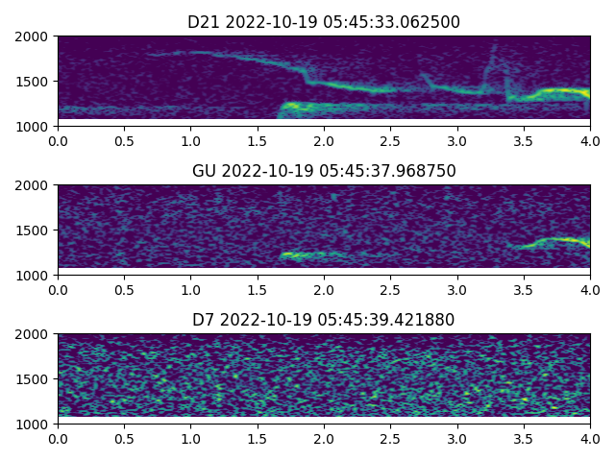The height and width of the screenshot is (461, 615).
Task: Click the D21 spectrogram title text
Action: [x=324, y=22]
